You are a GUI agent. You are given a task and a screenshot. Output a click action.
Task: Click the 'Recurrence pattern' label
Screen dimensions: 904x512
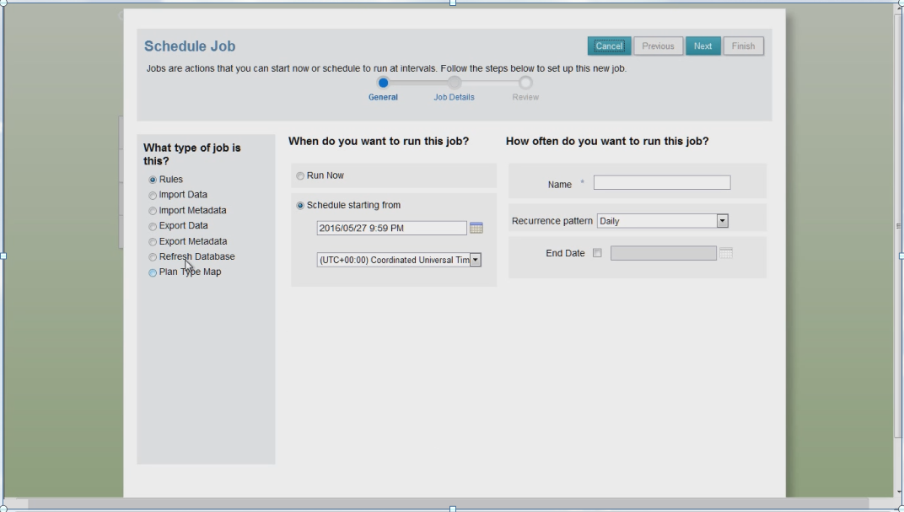[x=552, y=221]
